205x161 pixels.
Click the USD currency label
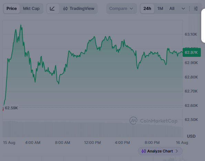pyautogui.click(x=191, y=136)
